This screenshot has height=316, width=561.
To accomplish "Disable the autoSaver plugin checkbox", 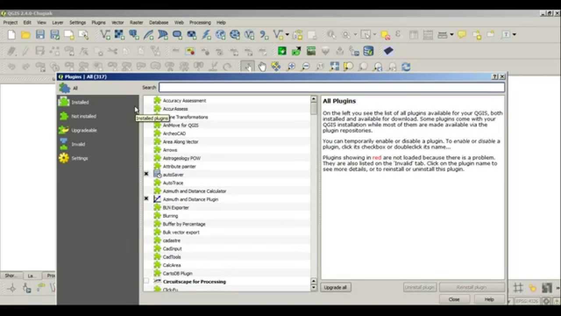I will click(x=146, y=174).
